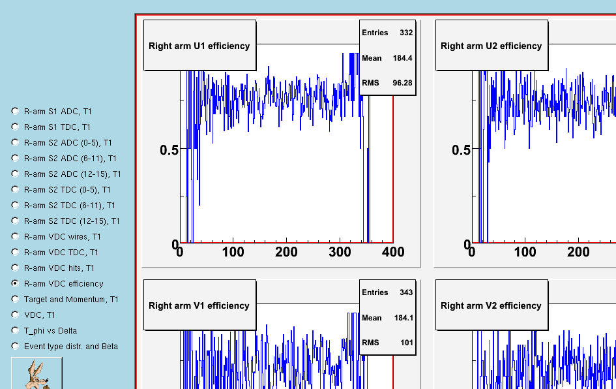Click the Right arm V2 efficiency title box
Viewport: 616px width, 389px height.
coord(492,305)
